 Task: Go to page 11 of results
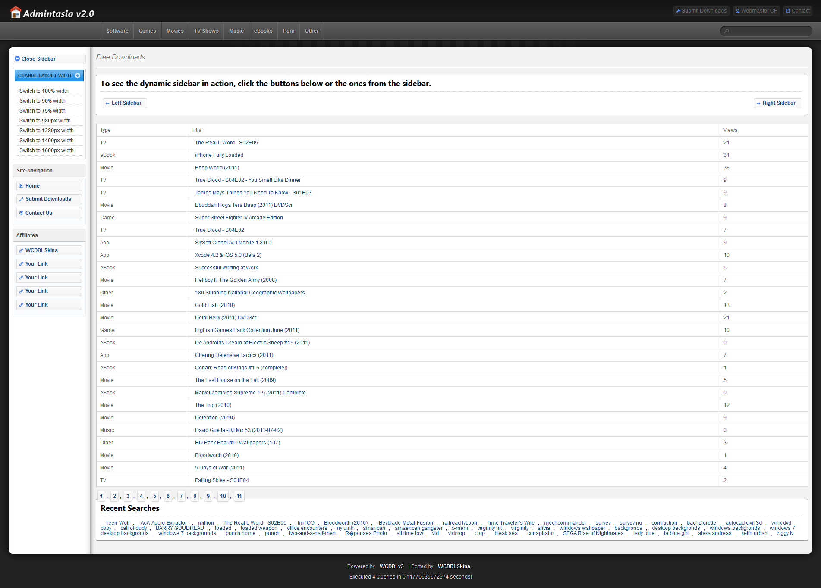tap(239, 496)
